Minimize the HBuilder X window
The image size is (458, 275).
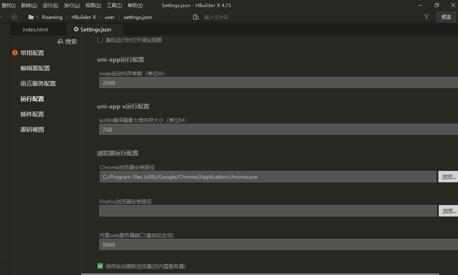pyautogui.click(x=420, y=5)
